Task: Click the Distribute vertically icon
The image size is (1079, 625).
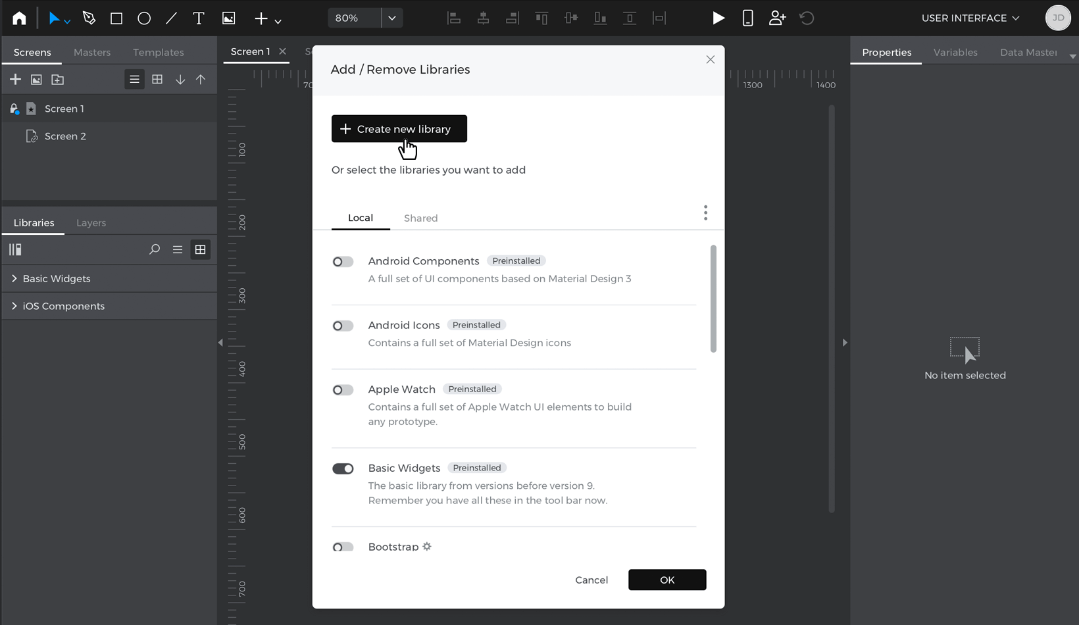Action: [x=630, y=18]
